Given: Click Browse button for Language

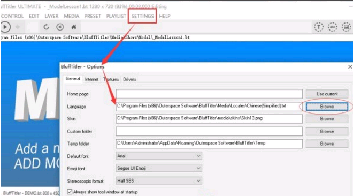Looking at the screenshot, I should tap(327, 107).
